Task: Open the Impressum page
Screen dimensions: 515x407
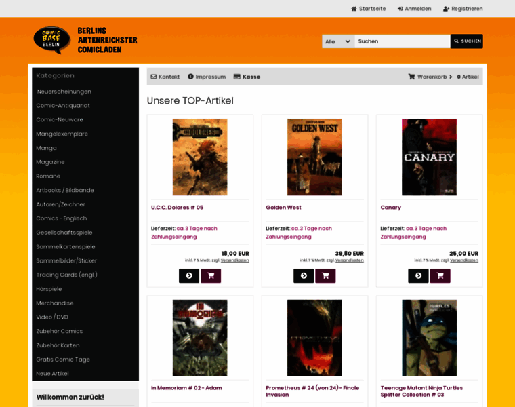Action: pos(207,77)
